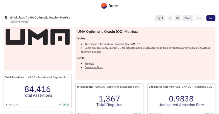Image resolution: width=219 pixels, height=114 pixels.
Task: Open the Total Assertions card title
Action: [15, 77]
